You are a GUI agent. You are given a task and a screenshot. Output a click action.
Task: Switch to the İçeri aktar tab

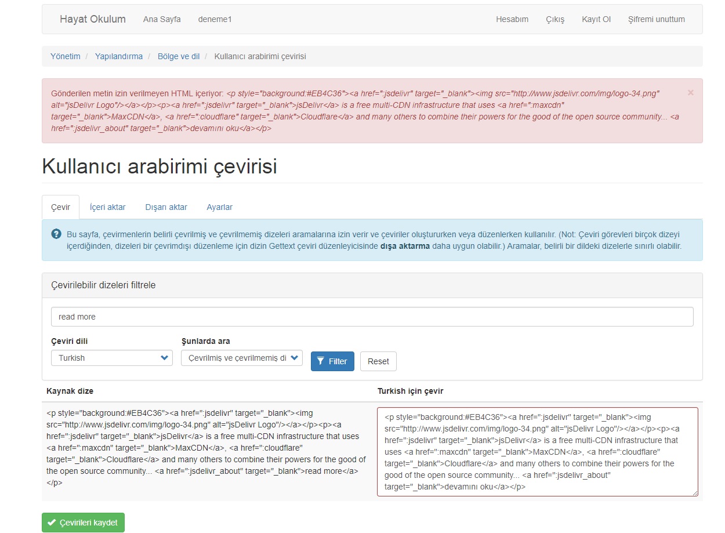tap(108, 207)
